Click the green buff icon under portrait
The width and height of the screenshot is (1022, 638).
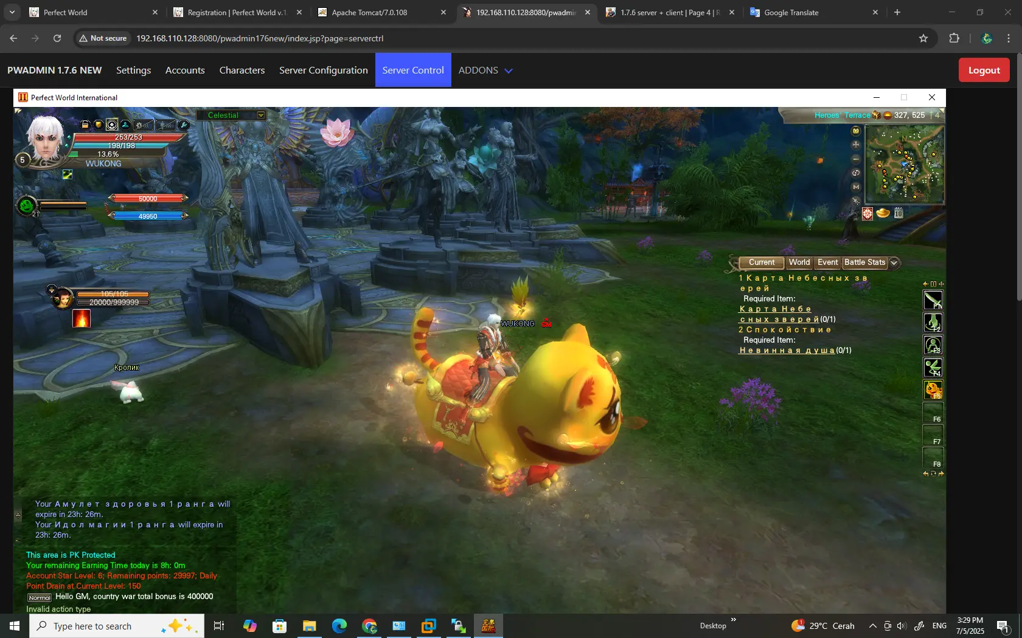pos(68,174)
